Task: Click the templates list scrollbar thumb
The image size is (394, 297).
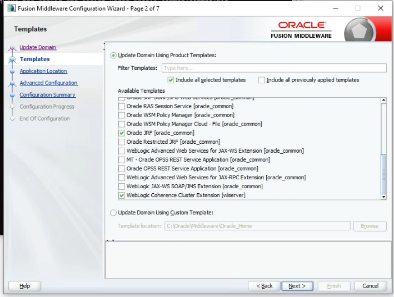Action: coord(383,174)
